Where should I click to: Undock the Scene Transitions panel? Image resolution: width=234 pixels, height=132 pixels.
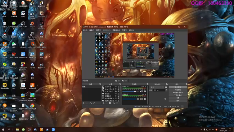click(x=166, y=84)
